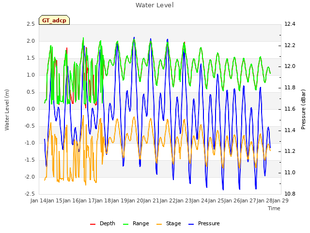This screenshot has height=233, width=310.
Task: Click the Jan 27 x-axis tick label
Action: pyautogui.click(x=248, y=200)
